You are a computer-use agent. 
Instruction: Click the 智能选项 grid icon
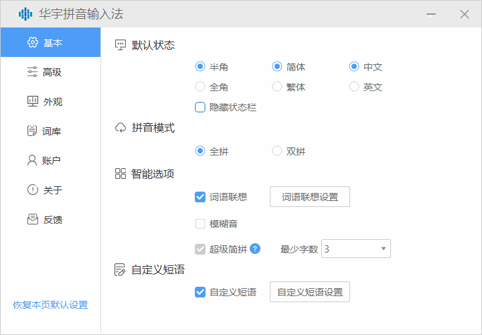(x=120, y=174)
